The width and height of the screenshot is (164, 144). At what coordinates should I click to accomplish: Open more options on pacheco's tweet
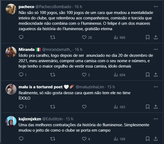point(156,6)
